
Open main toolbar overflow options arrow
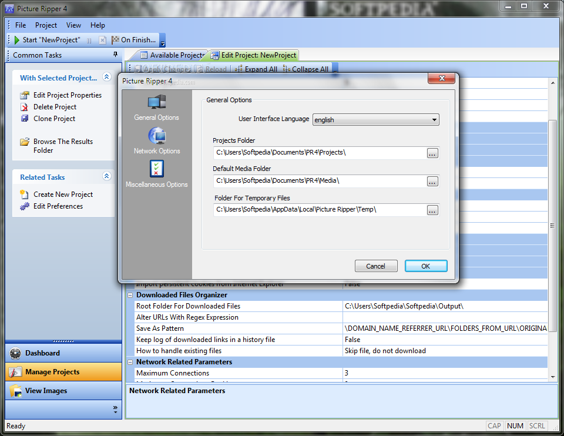[x=163, y=41]
